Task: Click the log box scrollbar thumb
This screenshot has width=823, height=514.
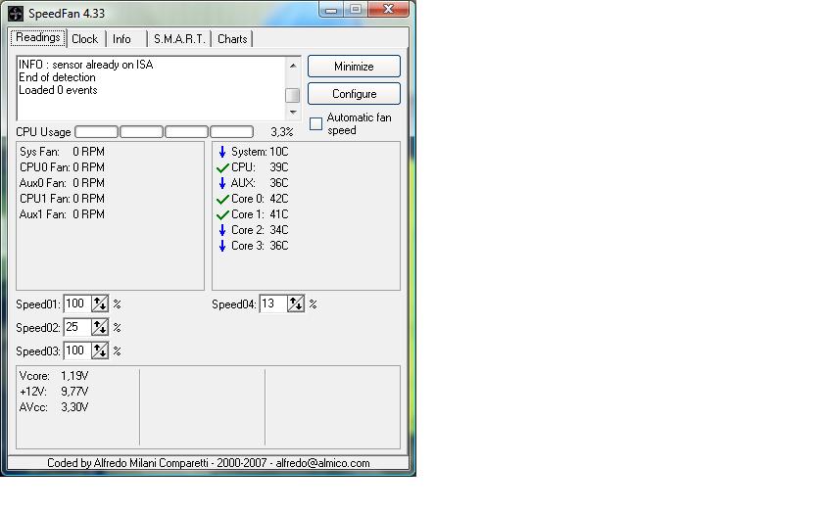Action: tap(292, 96)
